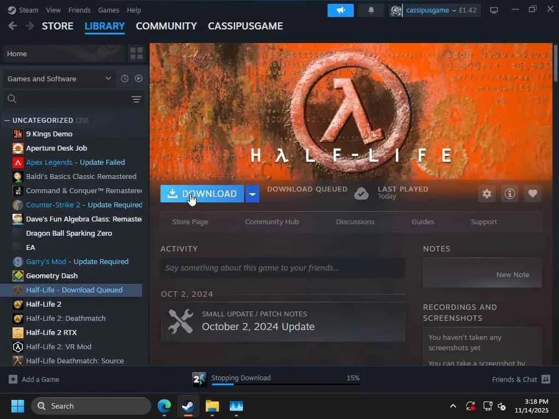Open the Discussions link
Viewport: 559px width, 419px height.
(355, 222)
